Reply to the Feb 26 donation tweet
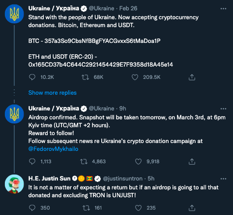 click(32, 77)
